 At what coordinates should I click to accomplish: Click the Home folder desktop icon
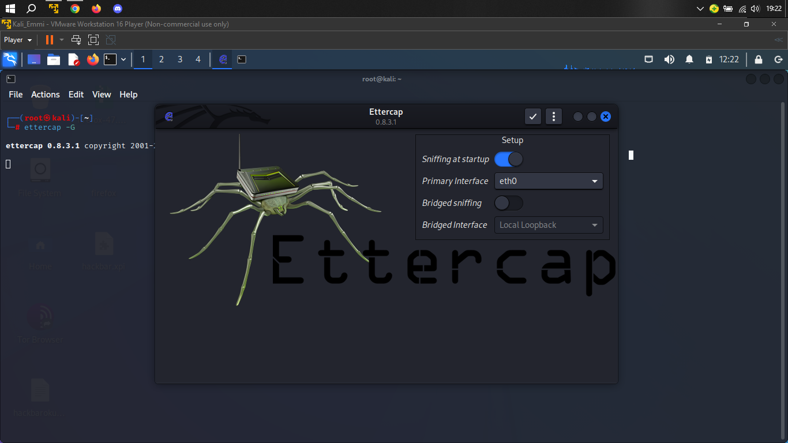[40, 251]
